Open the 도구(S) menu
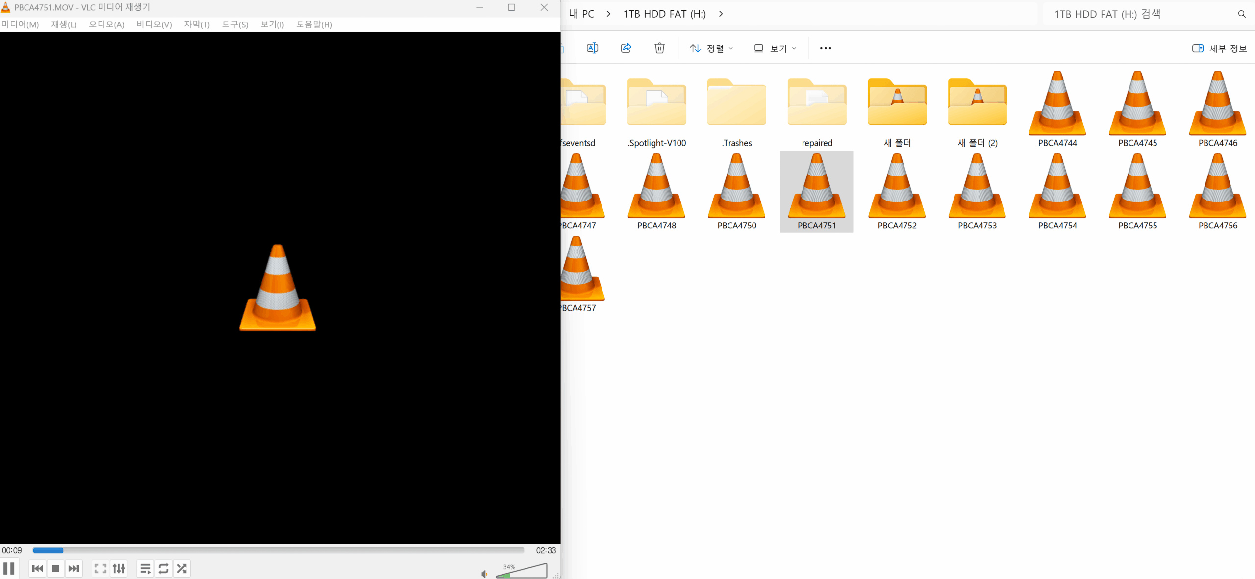The image size is (1255, 579). point(235,25)
